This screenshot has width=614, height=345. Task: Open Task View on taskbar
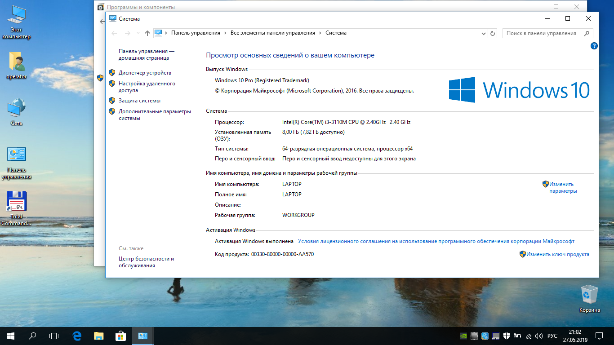click(x=54, y=336)
